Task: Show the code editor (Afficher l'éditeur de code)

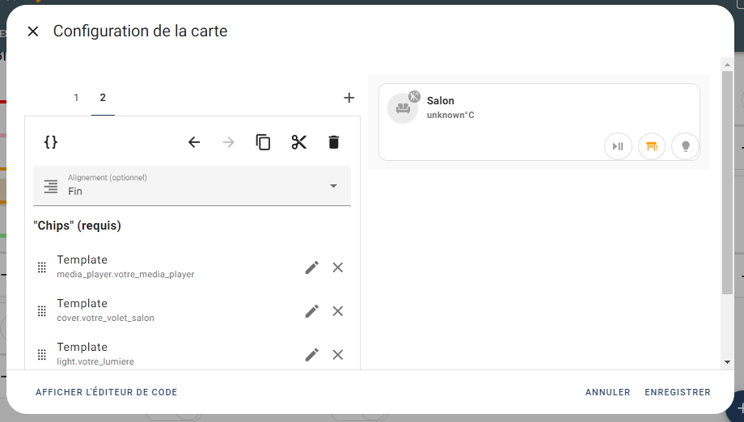Action: 106,392
